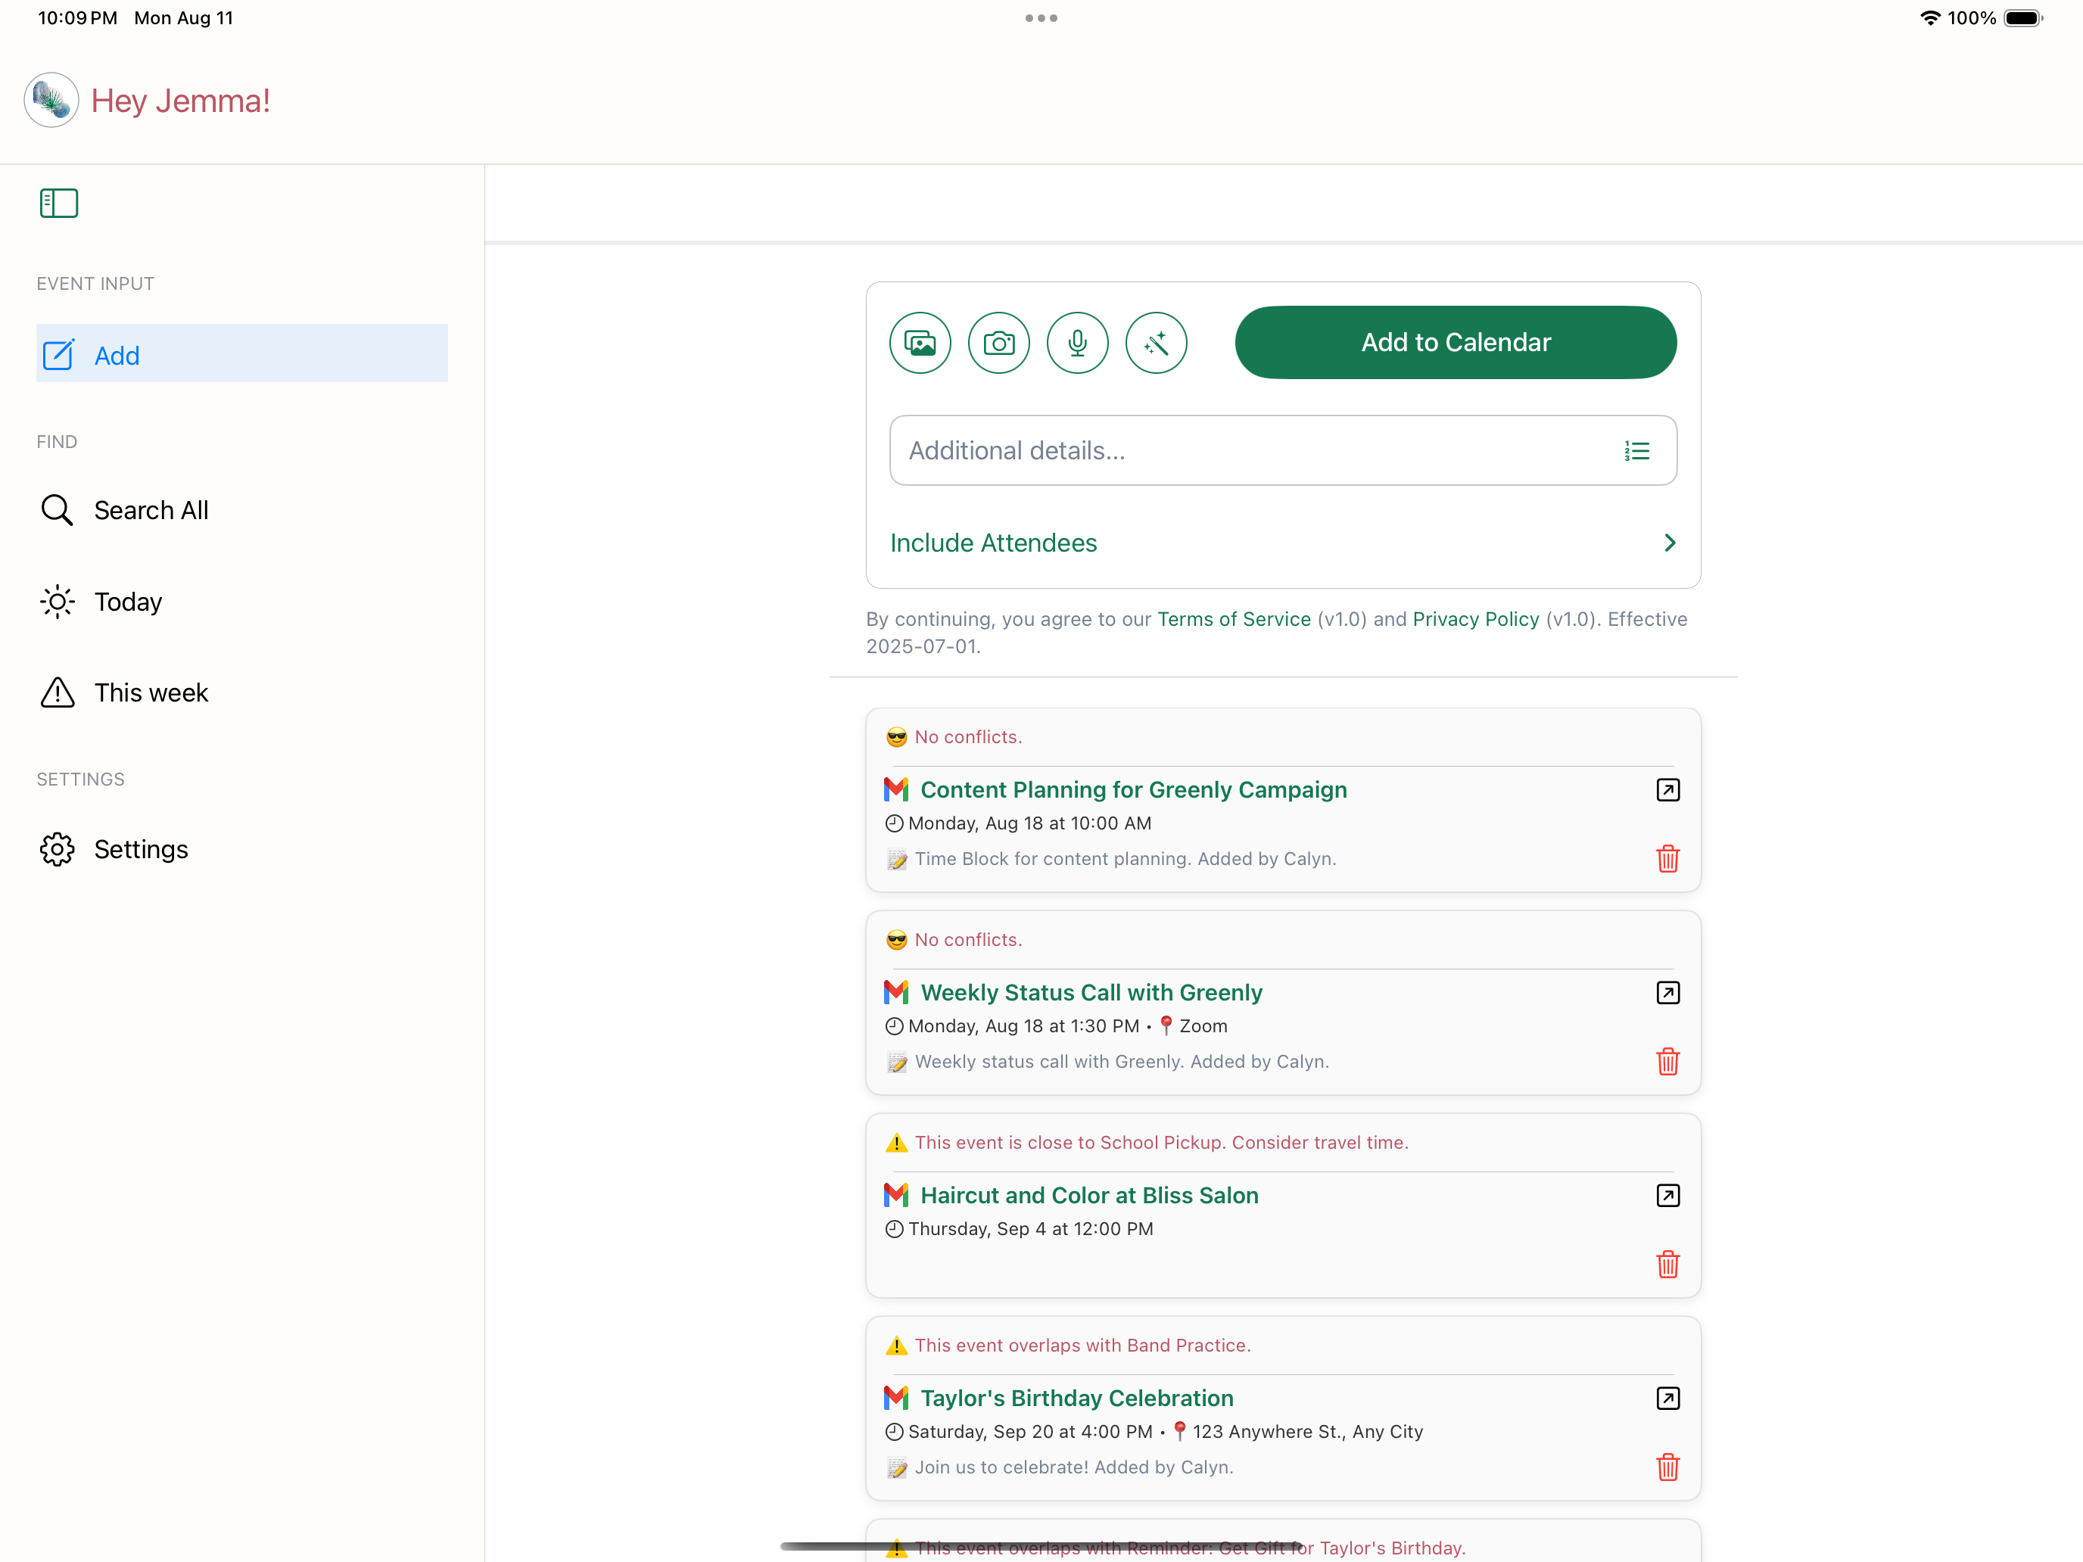Click the '123 Anywhere St., Any City' location
The width and height of the screenshot is (2083, 1562).
tap(1308, 1432)
